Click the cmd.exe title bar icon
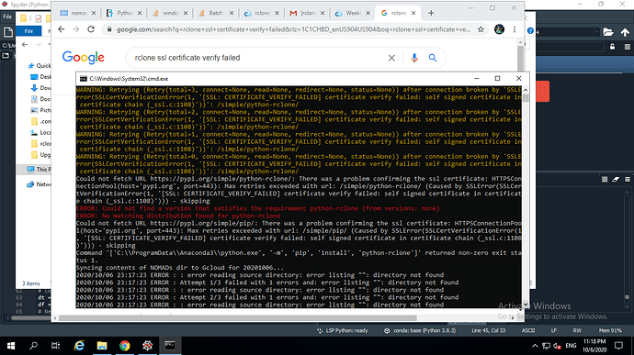The height and width of the screenshot is (355, 634). coord(84,79)
